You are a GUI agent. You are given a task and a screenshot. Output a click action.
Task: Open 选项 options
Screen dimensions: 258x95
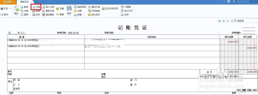pyautogui.click(x=125, y=15)
